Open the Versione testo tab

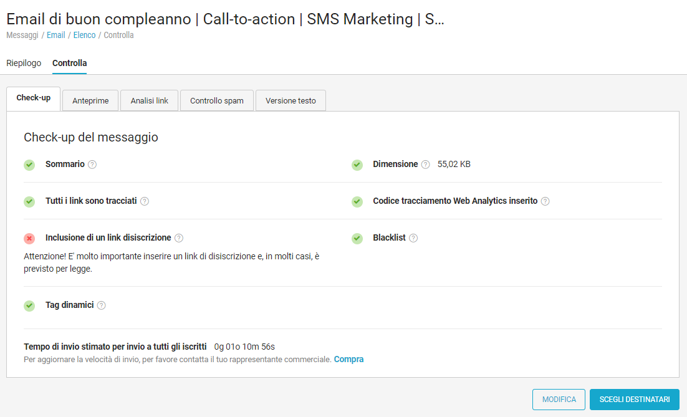point(291,101)
